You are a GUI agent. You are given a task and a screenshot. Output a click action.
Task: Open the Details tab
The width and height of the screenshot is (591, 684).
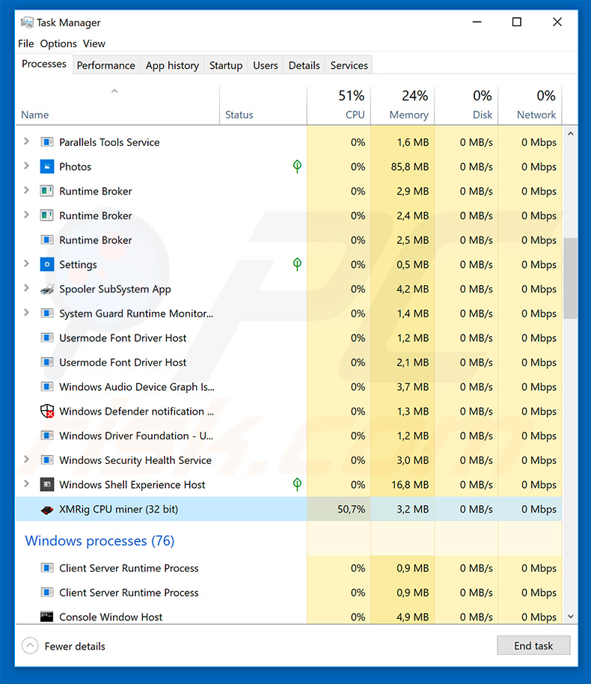click(x=304, y=65)
